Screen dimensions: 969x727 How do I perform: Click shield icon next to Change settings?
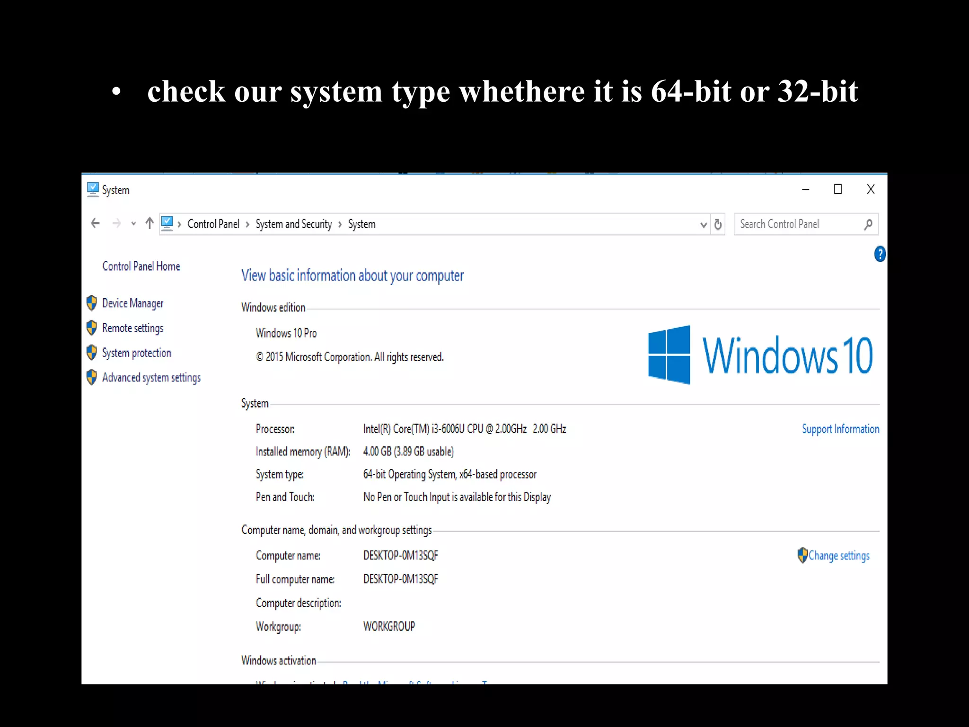[x=802, y=555]
